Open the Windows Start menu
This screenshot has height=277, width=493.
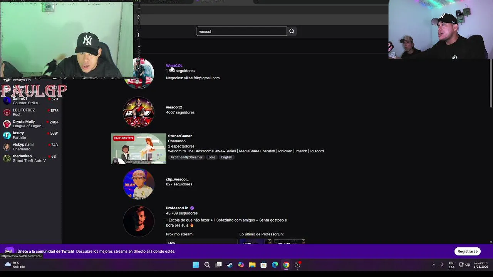(x=196, y=265)
